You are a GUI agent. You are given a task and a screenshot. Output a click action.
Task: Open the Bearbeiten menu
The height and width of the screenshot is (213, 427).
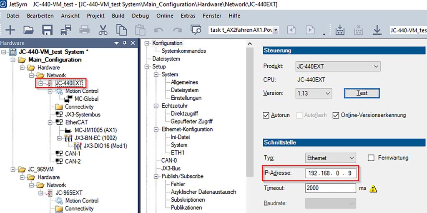click(40, 16)
